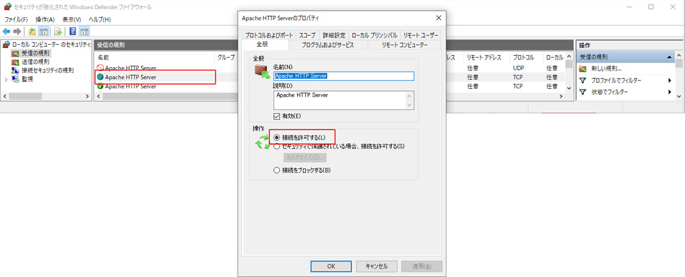Screen dimensions: 685x277
Task: Click the red blocked icon of first Apache rule
Action: [100, 68]
